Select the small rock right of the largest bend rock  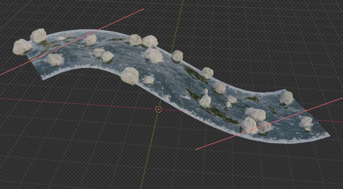tap(149, 79)
